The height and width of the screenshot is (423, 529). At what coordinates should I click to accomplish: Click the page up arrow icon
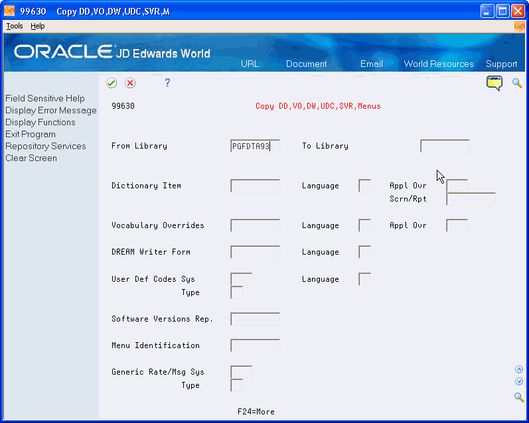[x=519, y=370]
